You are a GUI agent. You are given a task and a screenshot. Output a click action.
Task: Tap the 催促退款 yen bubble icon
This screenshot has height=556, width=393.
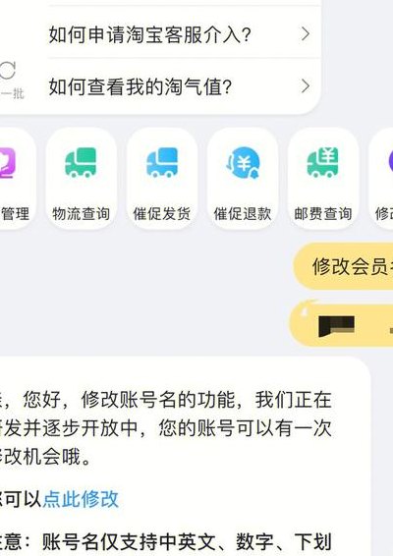(244, 163)
